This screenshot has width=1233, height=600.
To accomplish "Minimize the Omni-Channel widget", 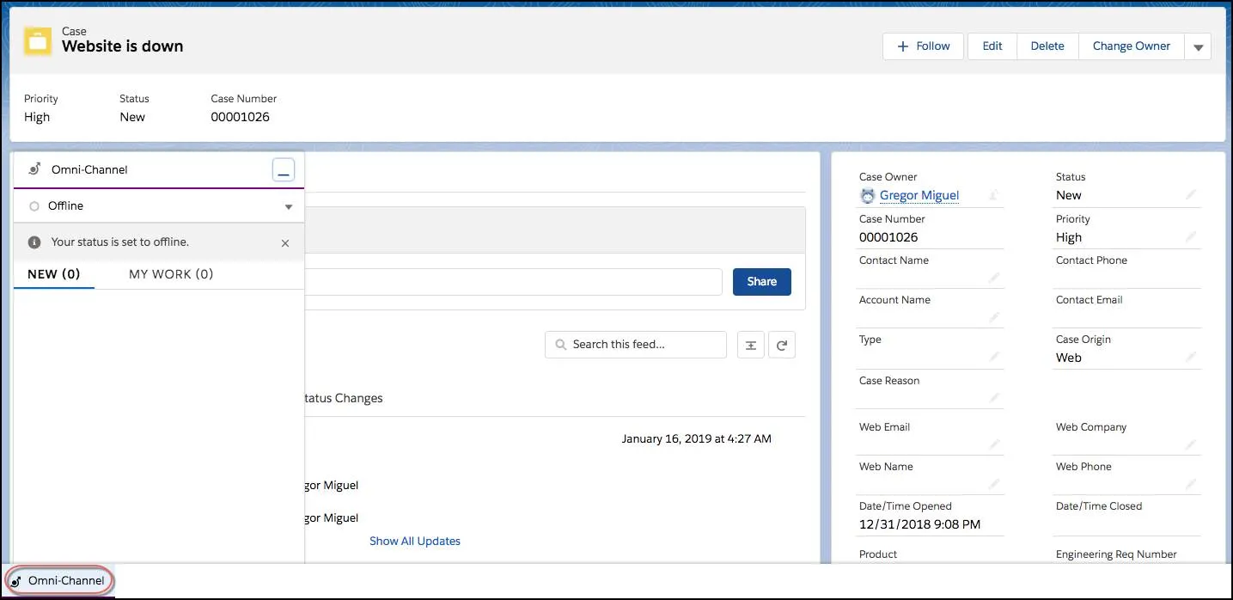I will click(x=284, y=169).
